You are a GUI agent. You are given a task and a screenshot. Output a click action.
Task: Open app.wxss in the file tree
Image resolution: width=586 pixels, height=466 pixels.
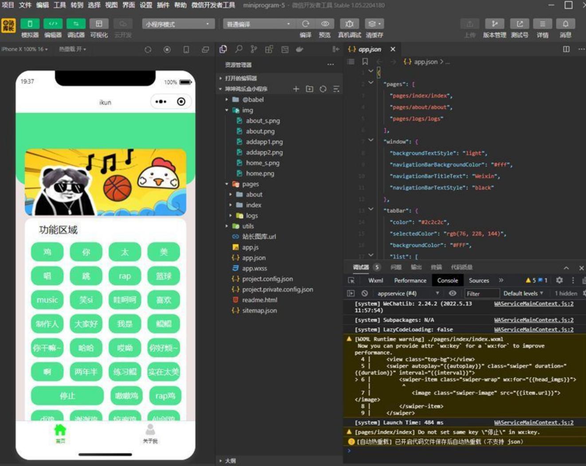254,269
